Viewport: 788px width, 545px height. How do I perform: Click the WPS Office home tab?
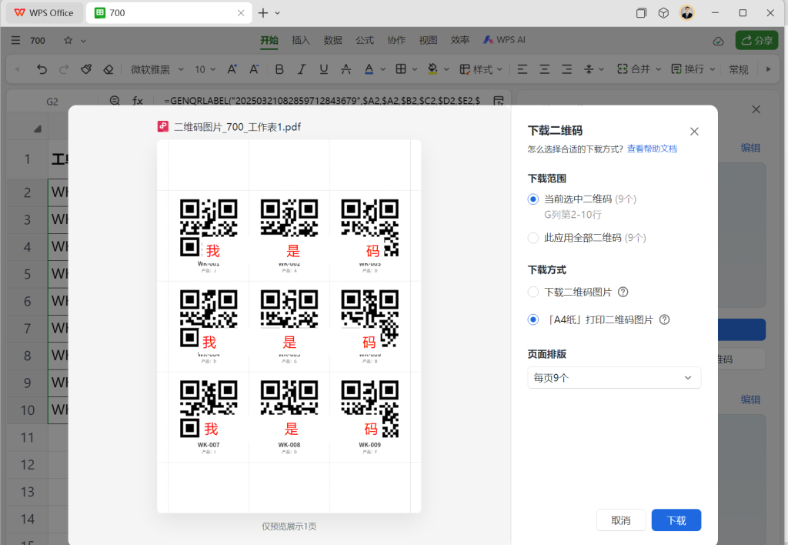[44, 13]
